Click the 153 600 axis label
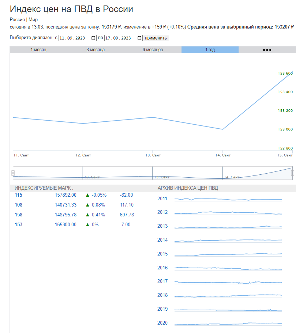Viewport: 303px width, 333px height. tap(285, 73)
